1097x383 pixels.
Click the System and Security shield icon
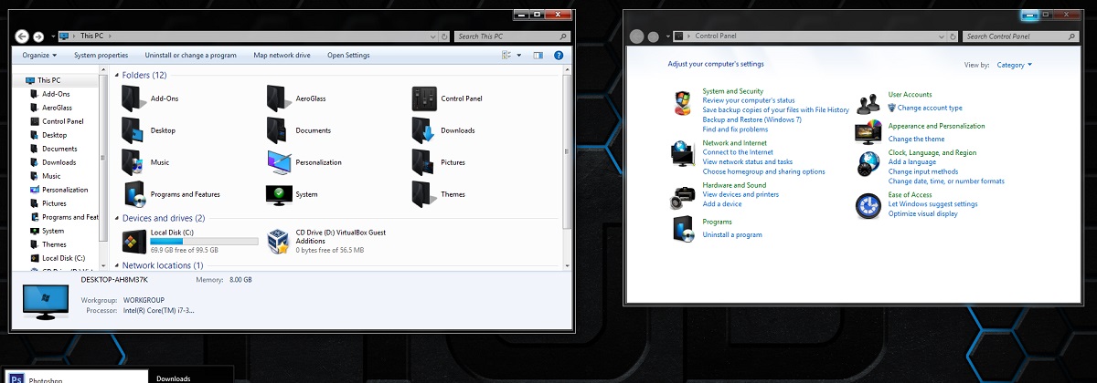click(682, 103)
